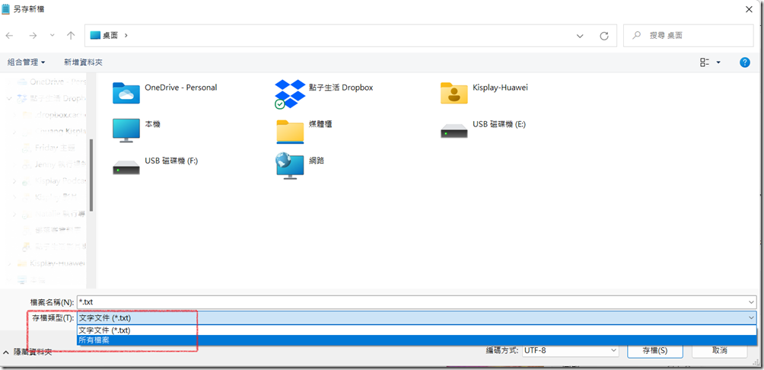Click the 桌面 icon in the address bar

[95, 36]
